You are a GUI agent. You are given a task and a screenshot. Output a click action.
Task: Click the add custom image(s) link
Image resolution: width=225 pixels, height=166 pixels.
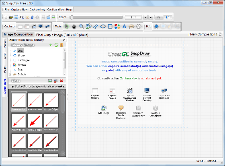point(157,66)
